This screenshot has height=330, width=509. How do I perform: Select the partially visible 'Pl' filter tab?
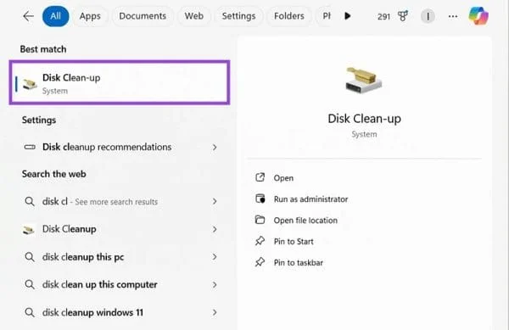(326, 16)
